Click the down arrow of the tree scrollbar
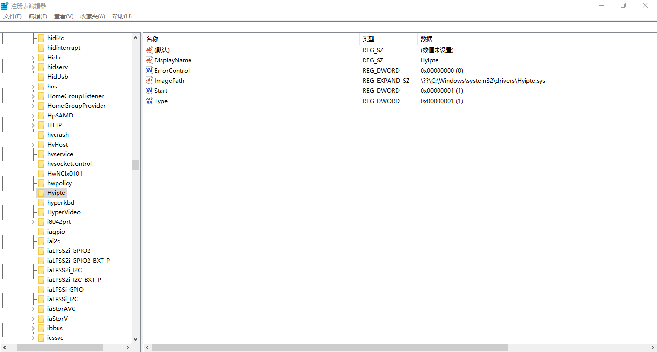Image resolution: width=657 pixels, height=352 pixels. click(x=135, y=339)
